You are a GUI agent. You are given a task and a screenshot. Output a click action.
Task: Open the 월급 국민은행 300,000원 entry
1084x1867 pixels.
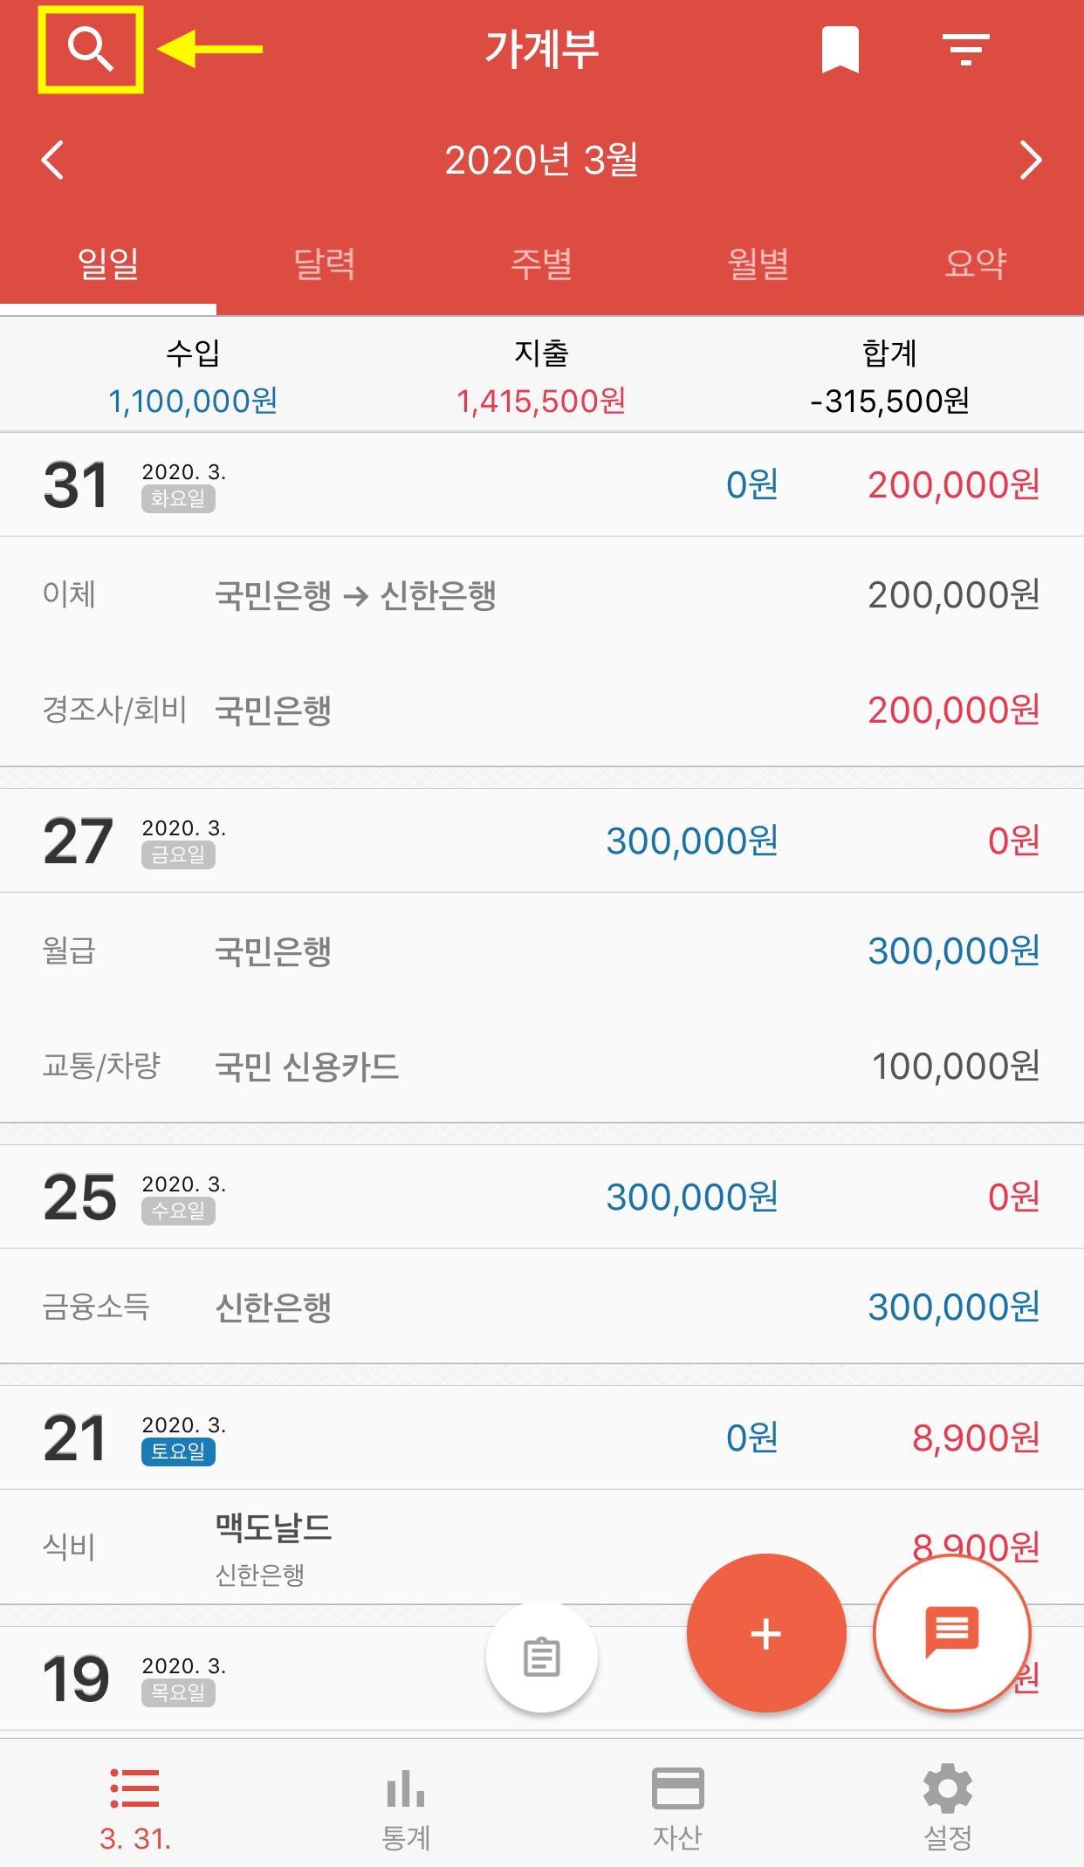click(542, 951)
